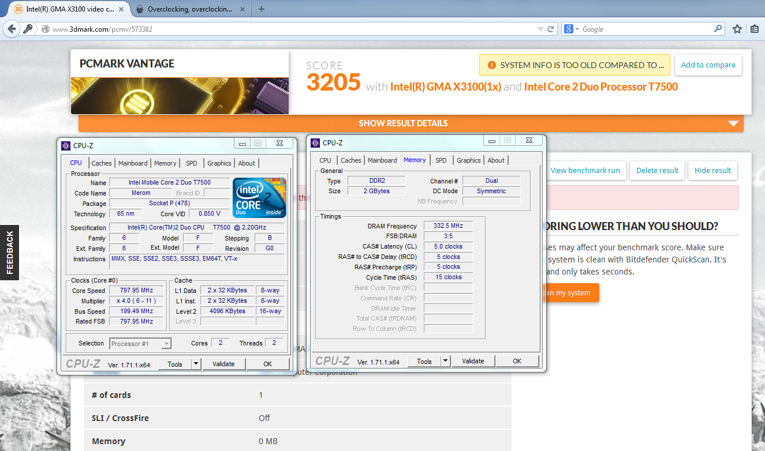Viewport: 765px width, 451px height.
Task: Open Graphics tab in Memory CPU-Z window
Action: 469,160
